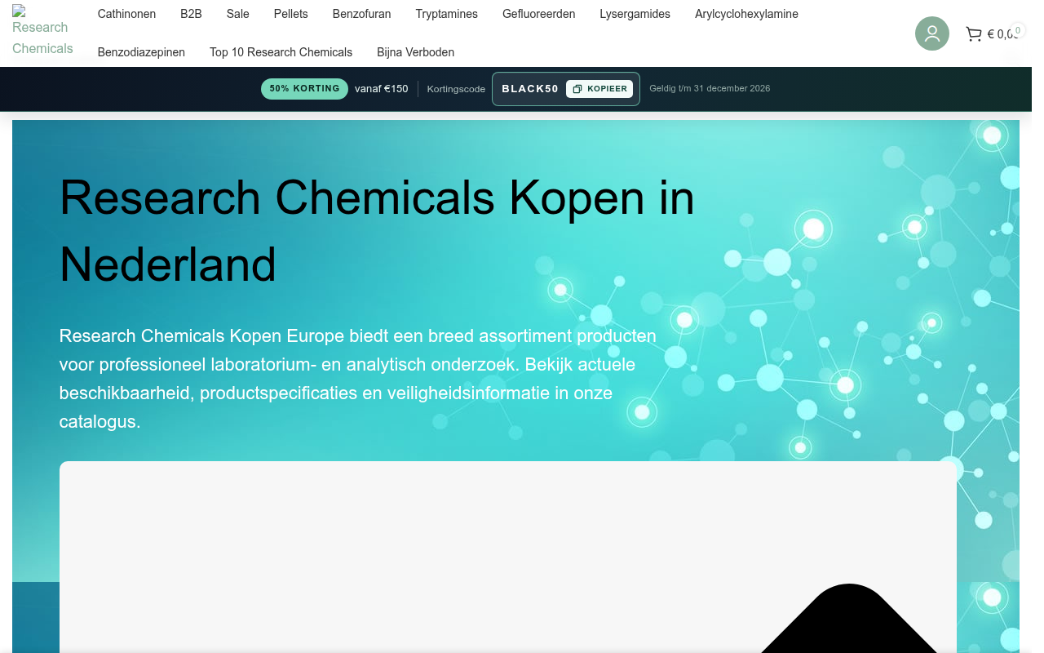Click the cart total € 0,00
Screen dimensions: 1044x653
pyautogui.click(x=1002, y=34)
